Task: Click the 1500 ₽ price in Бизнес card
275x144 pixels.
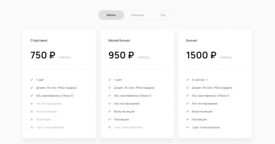Action: [x=201, y=55]
